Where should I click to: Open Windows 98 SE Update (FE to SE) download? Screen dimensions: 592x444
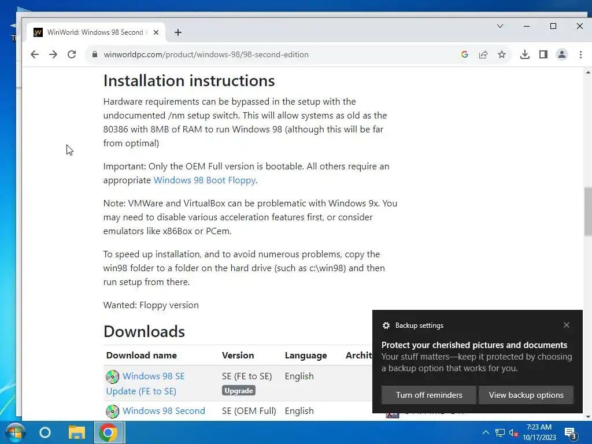[x=145, y=384]
